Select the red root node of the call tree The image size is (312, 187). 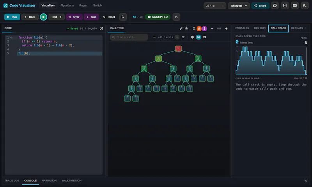click(178, 48)
